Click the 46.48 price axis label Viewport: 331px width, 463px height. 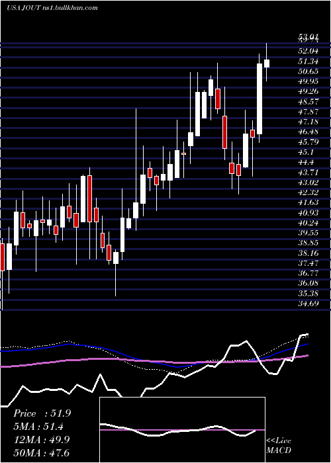click(x=308, y=132)
